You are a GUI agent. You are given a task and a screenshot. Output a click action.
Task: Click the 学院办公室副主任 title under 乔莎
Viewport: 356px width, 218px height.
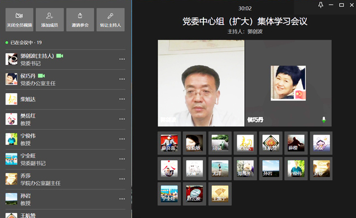(x=41, y=184)
